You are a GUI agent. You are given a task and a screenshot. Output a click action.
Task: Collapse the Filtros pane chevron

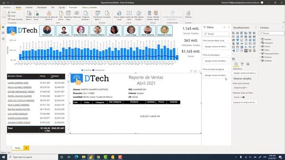tap(229, 27)
